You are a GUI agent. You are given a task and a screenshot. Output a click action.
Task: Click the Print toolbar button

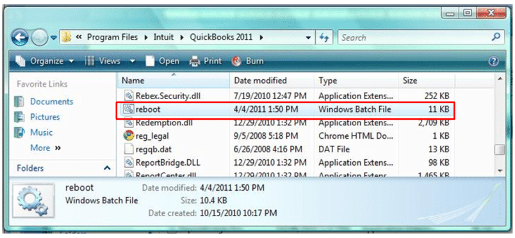click(x=206, y=61)
